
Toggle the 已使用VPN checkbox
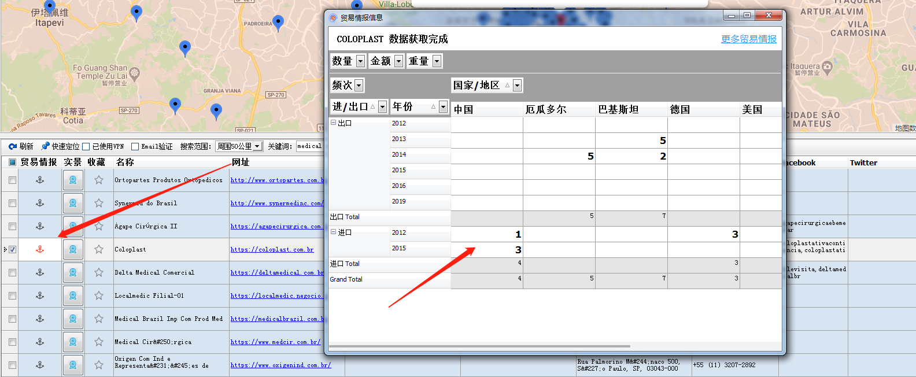[86, 146]
